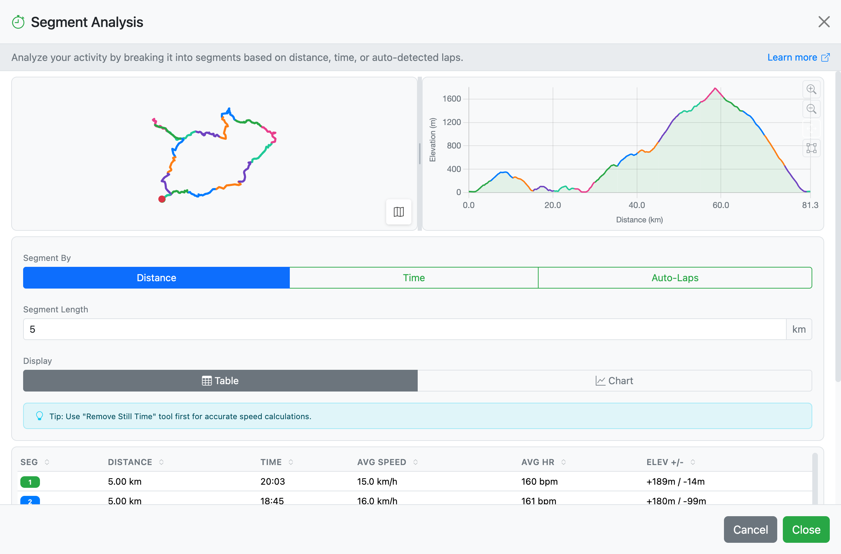
Task: Click the segment table scrollbar
Action: tap(815, 479)
